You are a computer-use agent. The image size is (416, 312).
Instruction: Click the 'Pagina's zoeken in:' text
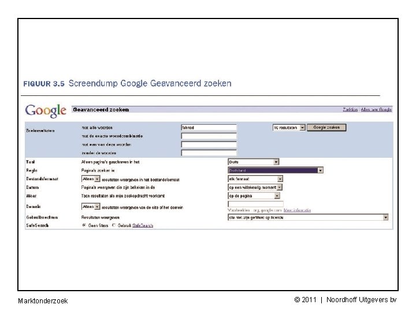[x=98, y=170]
